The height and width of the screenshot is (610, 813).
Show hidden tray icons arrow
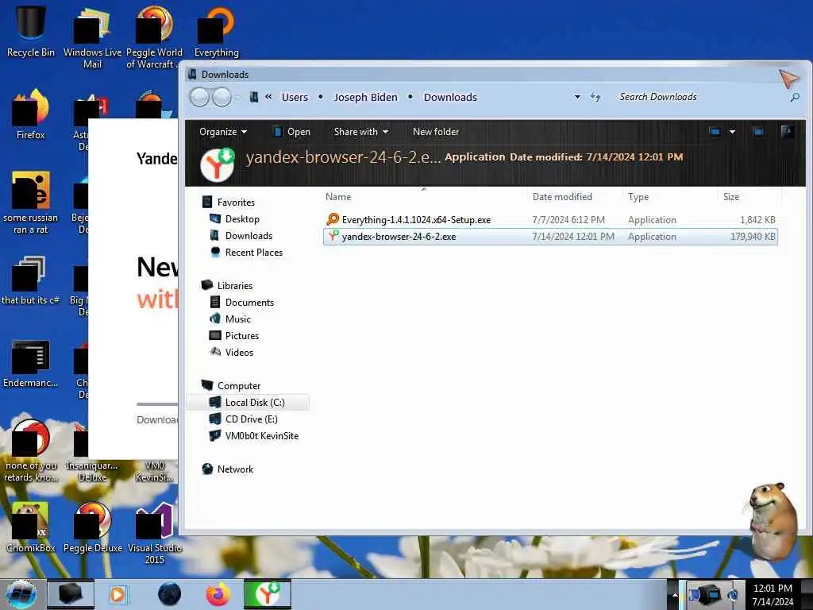tap(675, 595)
